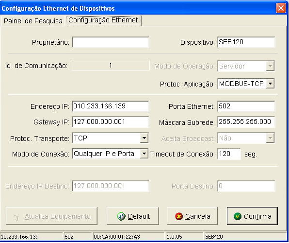Click the red X icon on Cancela

click(x=179, y=216)
